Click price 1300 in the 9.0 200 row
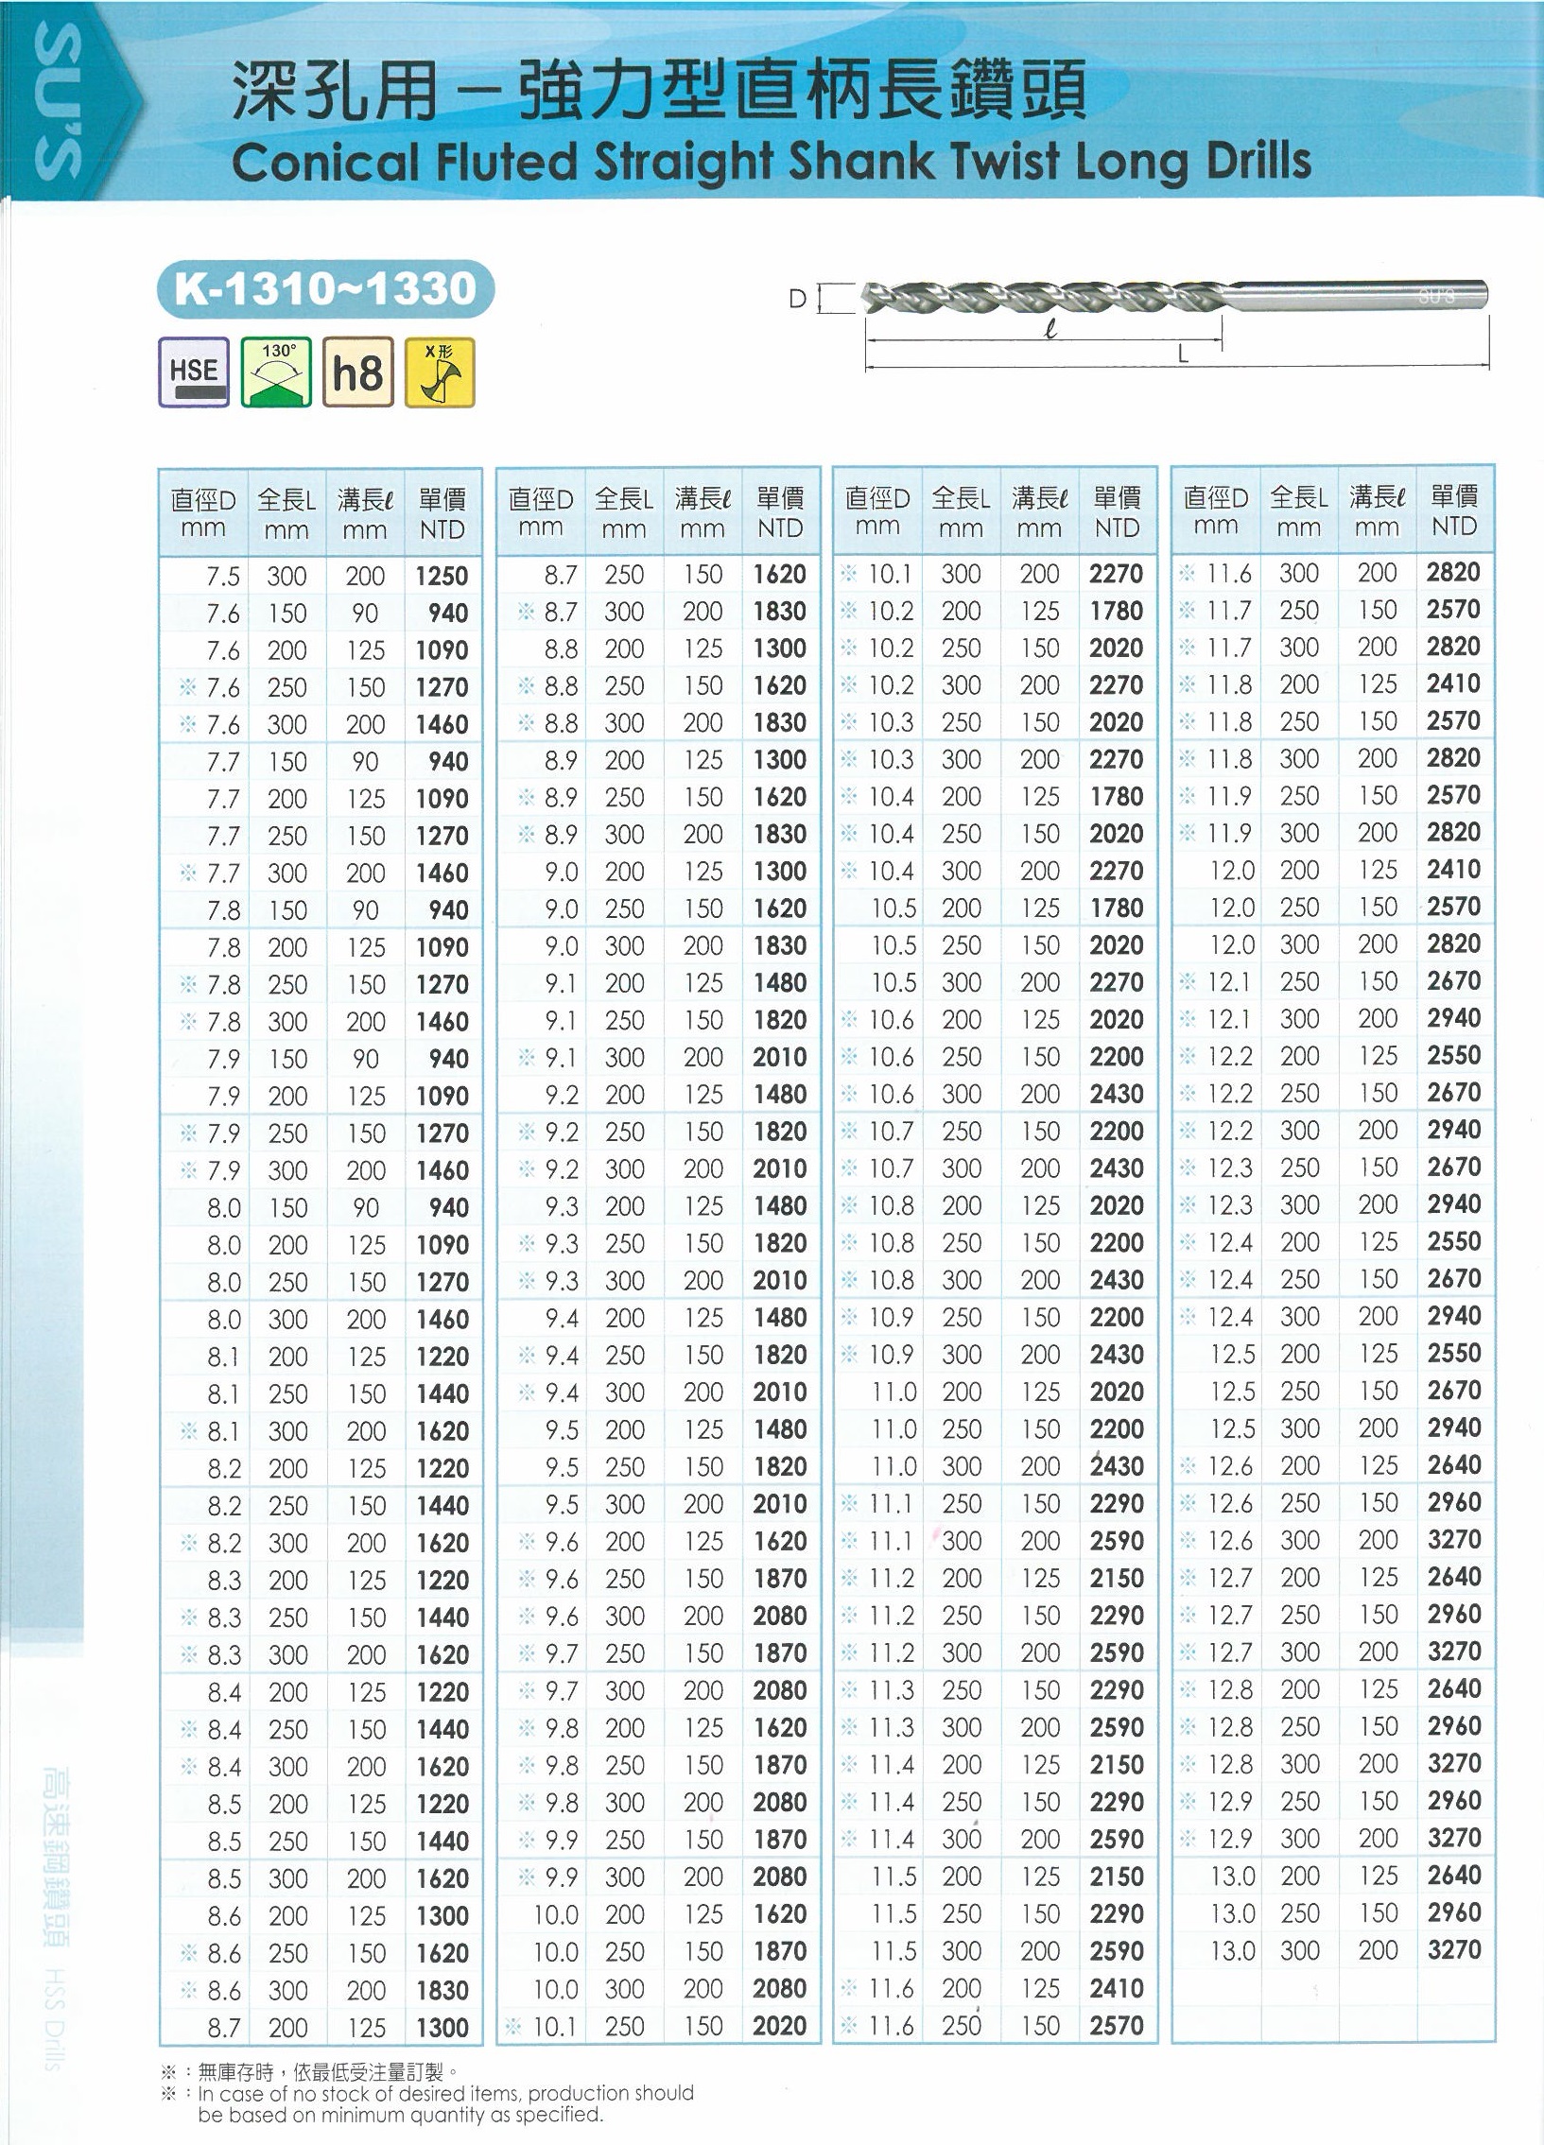The image size is (1544, 2145). point(780,871)
